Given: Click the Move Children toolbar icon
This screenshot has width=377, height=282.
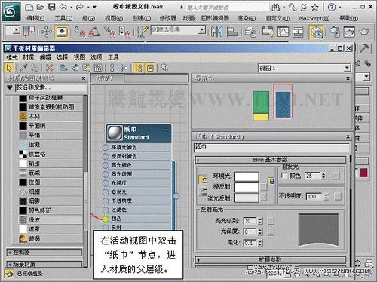Looking at the screenshot, I should (63, 68).
